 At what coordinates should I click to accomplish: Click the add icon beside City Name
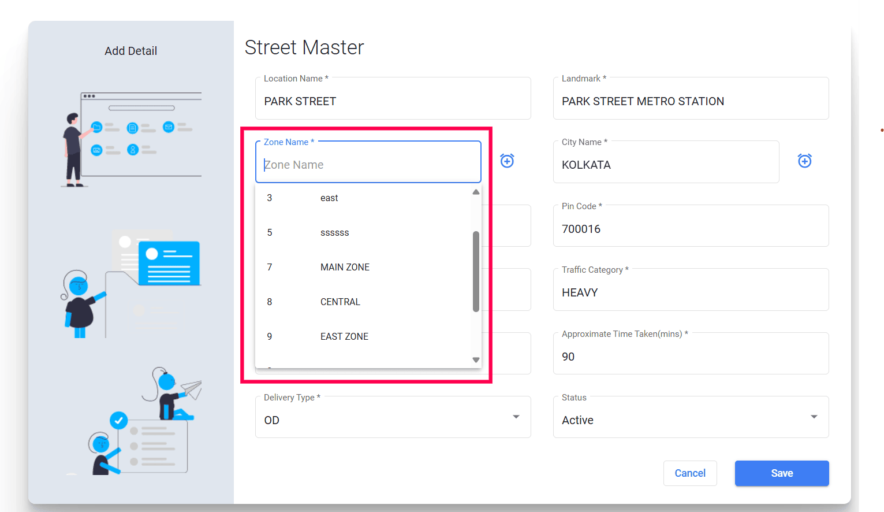pos(804,161)
